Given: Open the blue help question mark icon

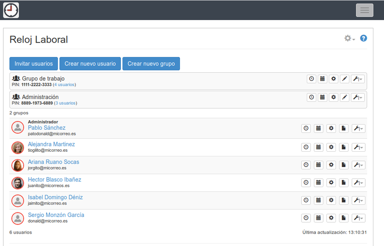Looking at the screenshot, I should point(363,38).
